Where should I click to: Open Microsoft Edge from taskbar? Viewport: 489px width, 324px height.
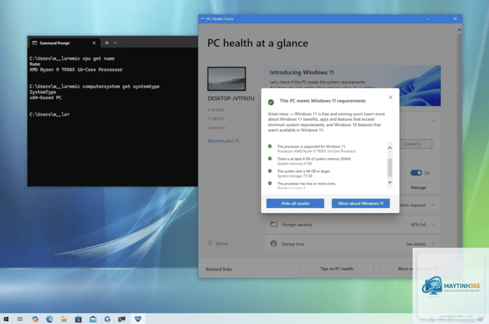pyautogui.click(x=50, y=319)
